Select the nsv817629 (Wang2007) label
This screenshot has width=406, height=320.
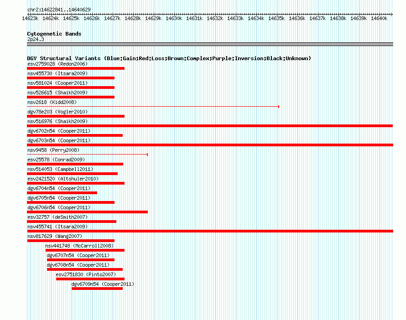[55, 236]
